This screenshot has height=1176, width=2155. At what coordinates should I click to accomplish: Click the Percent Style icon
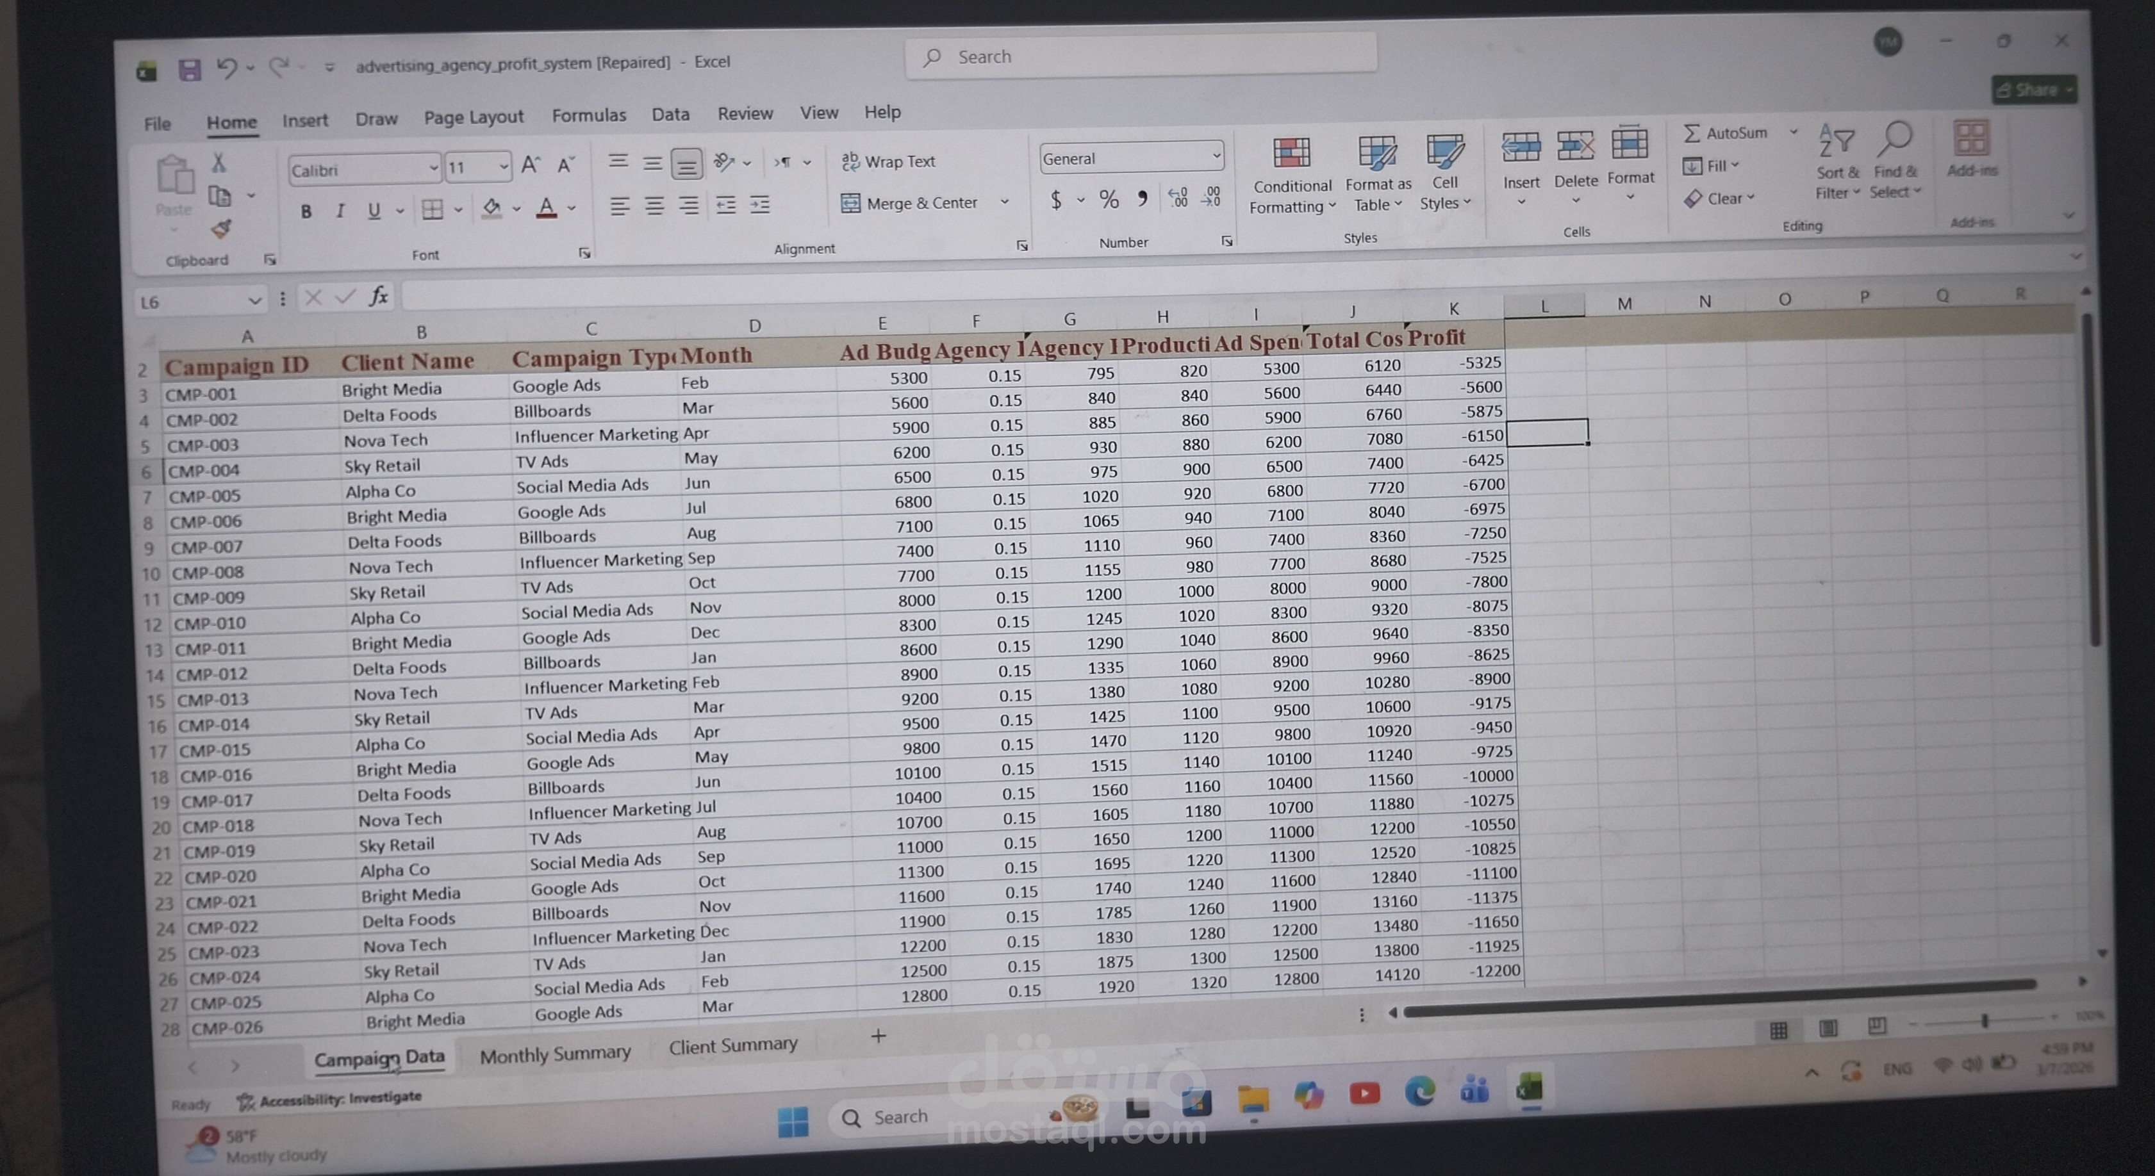[x=1109, y=199]
